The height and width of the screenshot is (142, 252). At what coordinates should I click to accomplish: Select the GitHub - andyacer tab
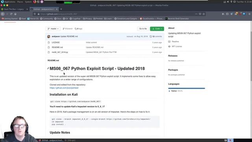pyautogui.click(x=44, y=9)
